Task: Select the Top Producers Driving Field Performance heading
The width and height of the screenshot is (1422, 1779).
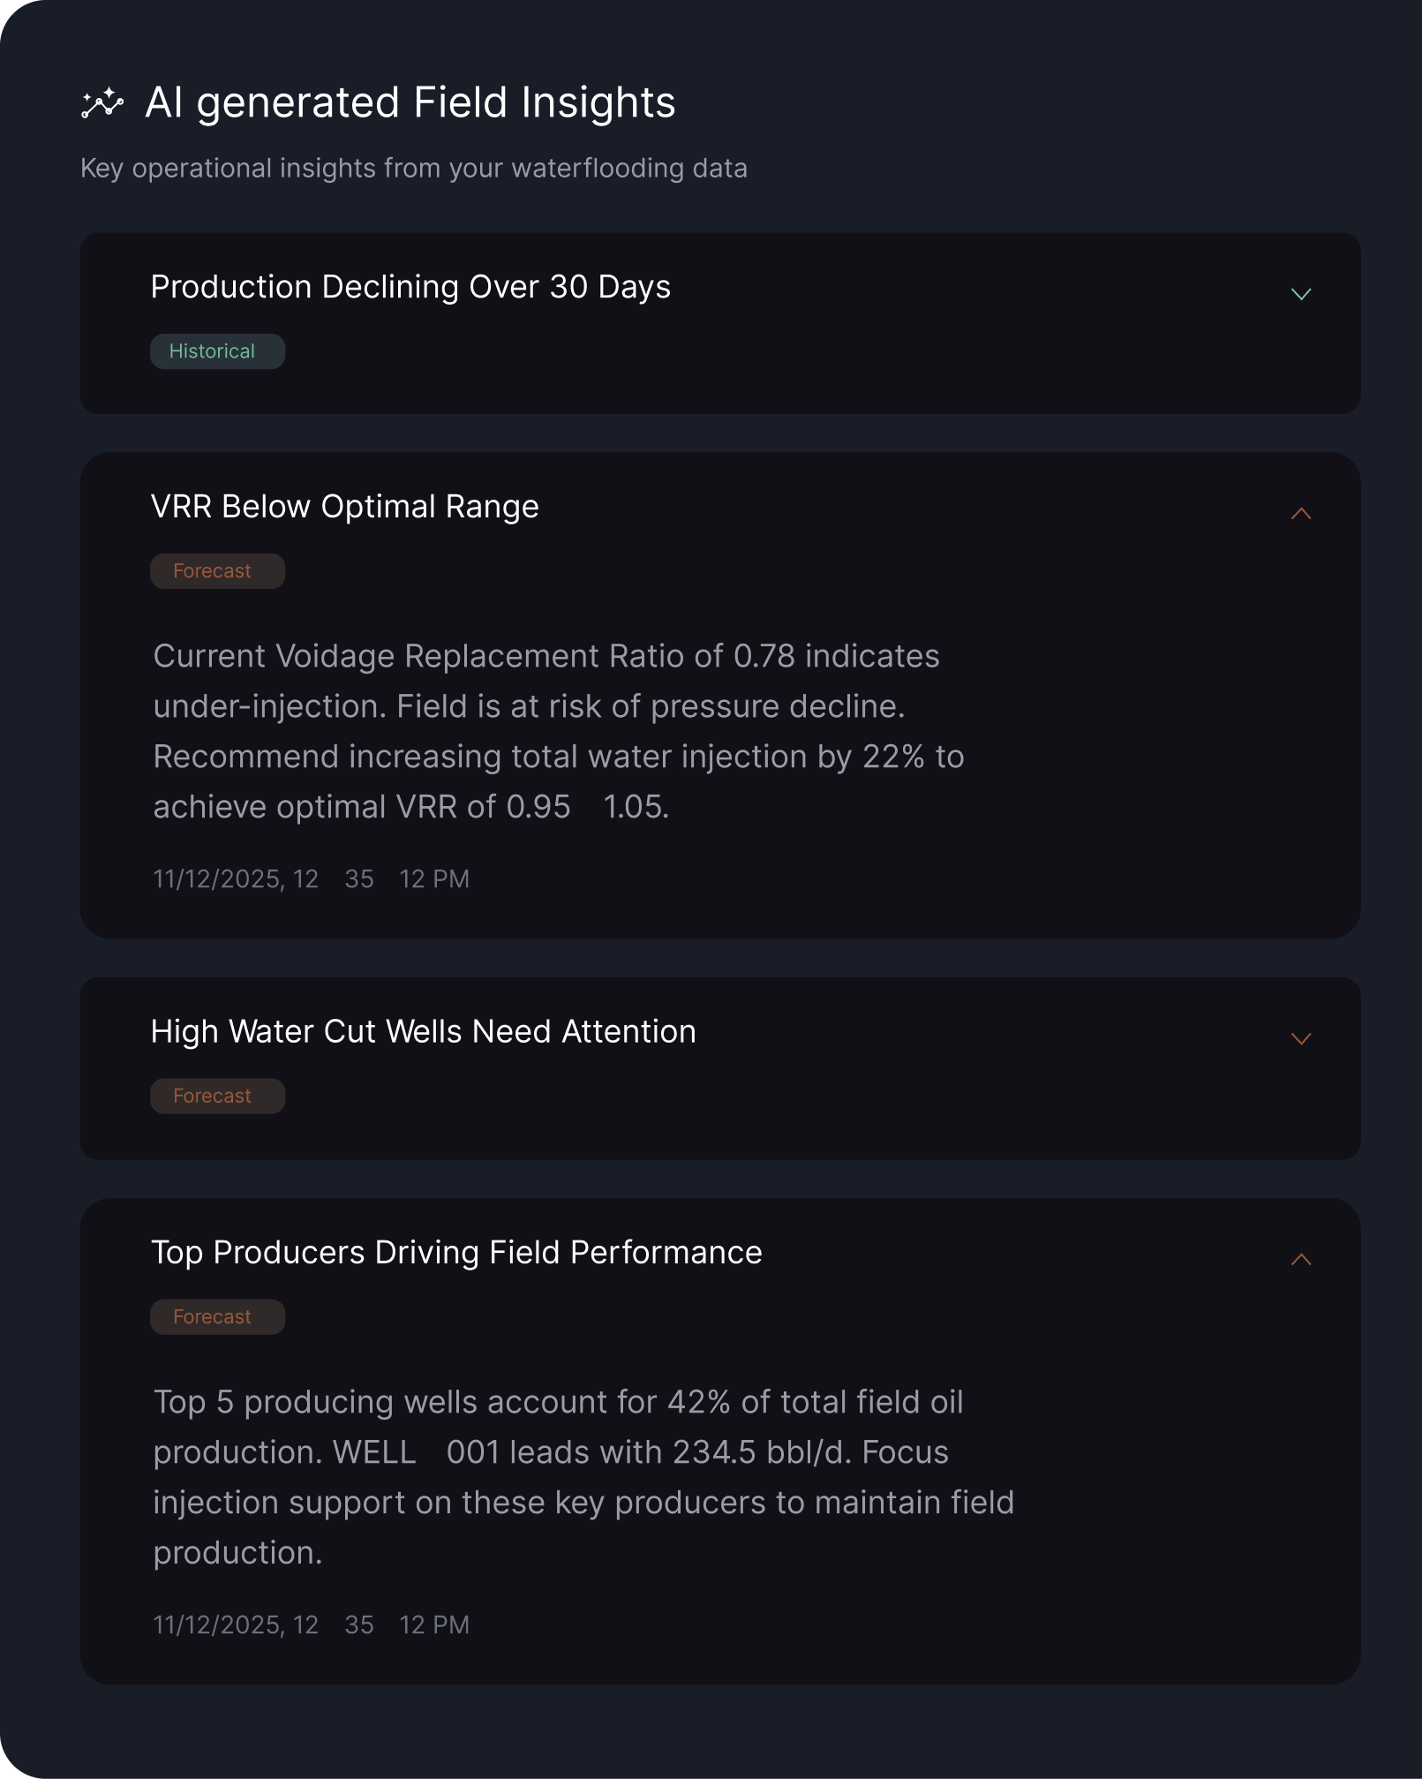Action: (456, 1253)
